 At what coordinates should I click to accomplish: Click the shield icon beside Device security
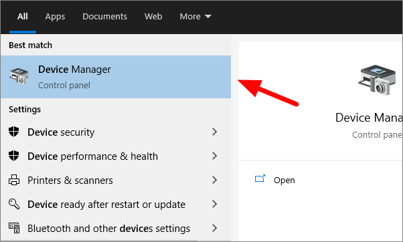click(13, 132)
